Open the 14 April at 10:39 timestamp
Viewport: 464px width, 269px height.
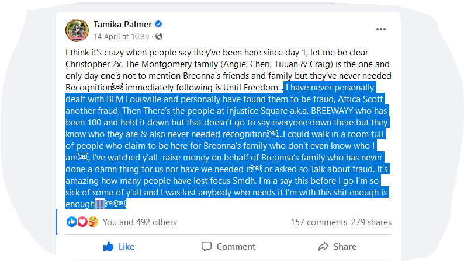122,36
